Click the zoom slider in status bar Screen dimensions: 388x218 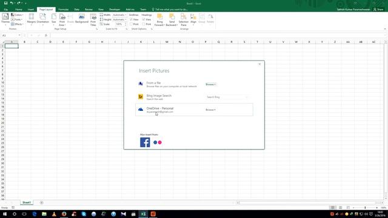(365, 208)
